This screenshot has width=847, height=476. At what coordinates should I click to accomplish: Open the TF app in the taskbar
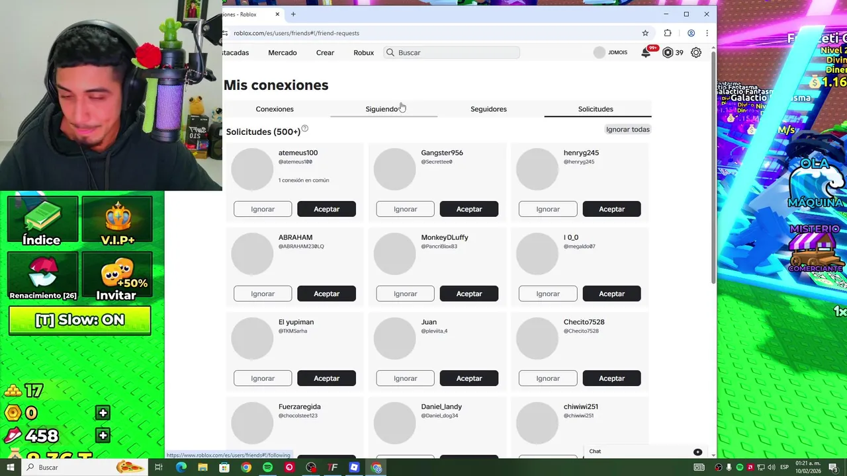pyautogui.click(x=332, y=467)
